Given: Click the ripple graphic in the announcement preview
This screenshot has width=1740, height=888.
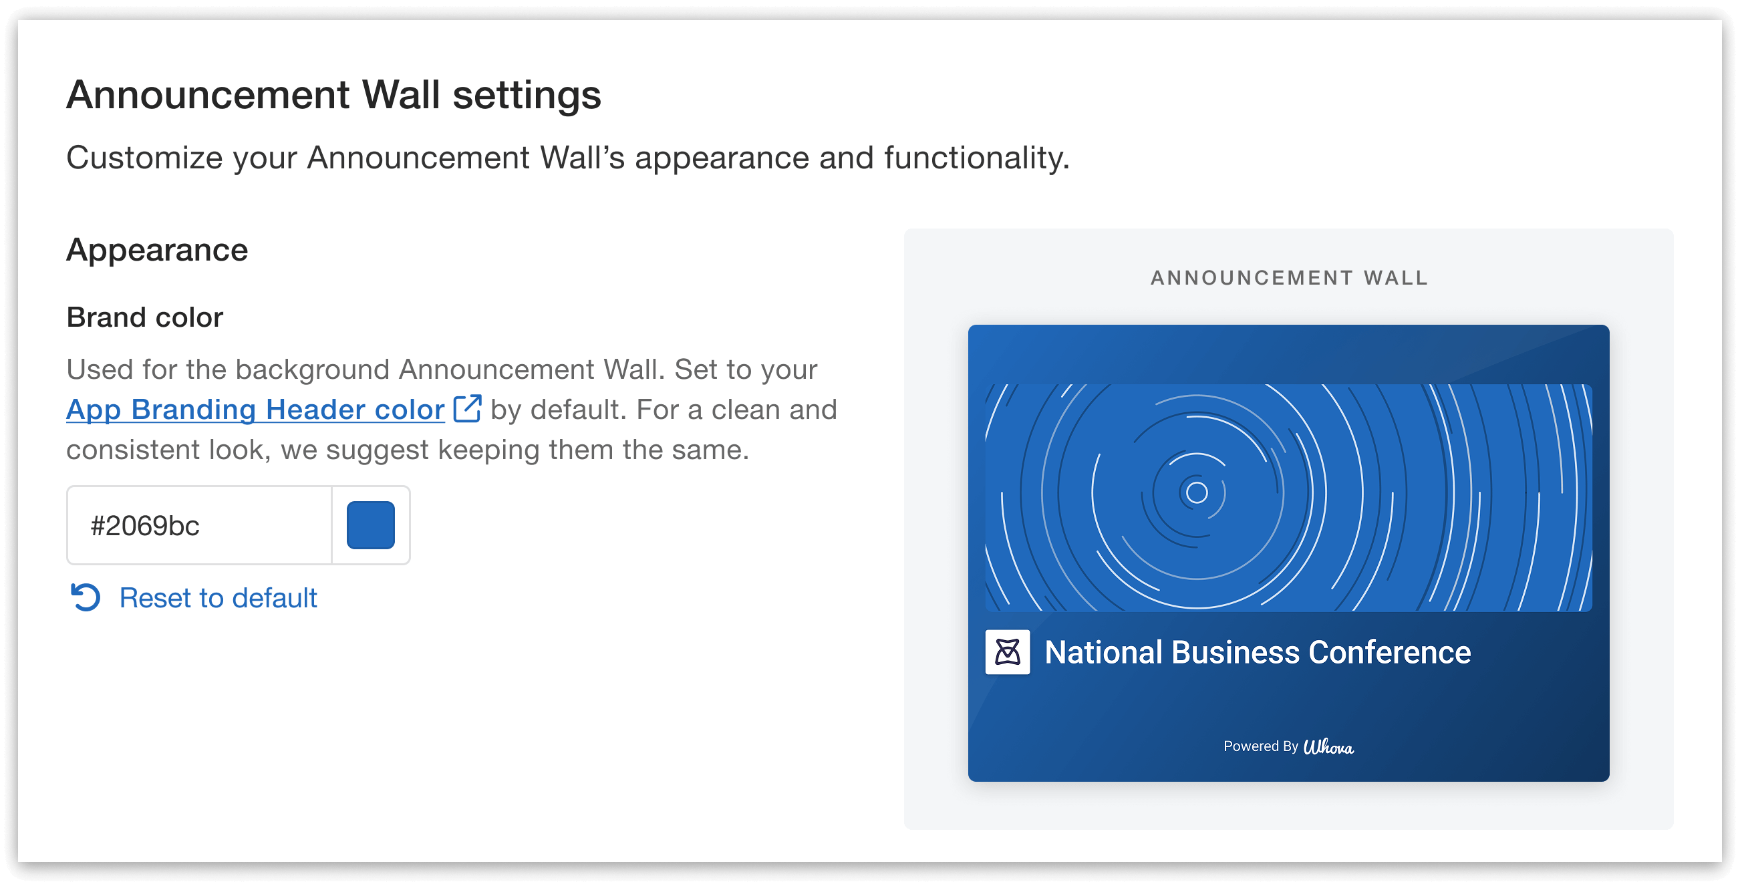Looking at the screenshot, I should pos(1195,493).
